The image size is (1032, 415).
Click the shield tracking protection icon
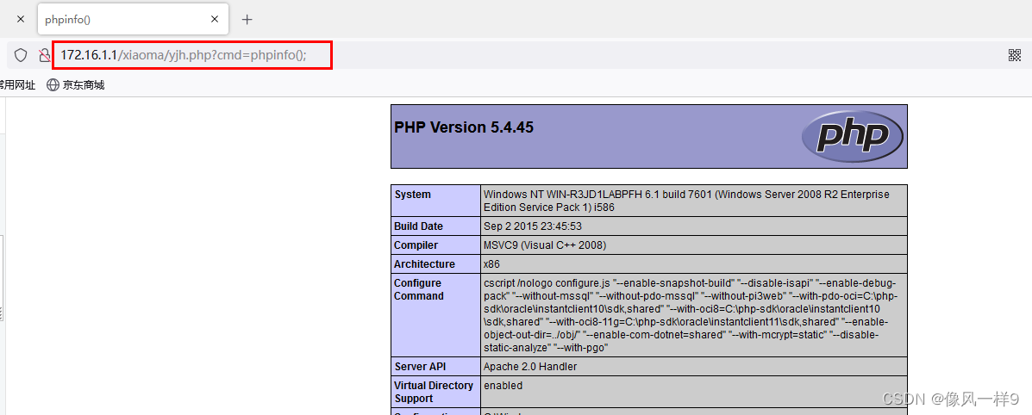click(21, 55)
